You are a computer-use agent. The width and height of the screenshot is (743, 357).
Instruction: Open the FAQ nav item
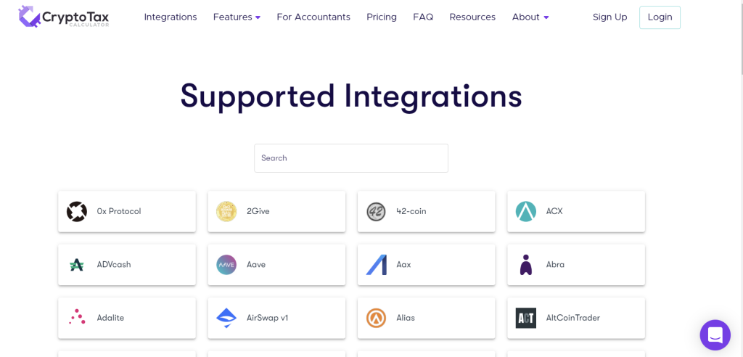423,17
